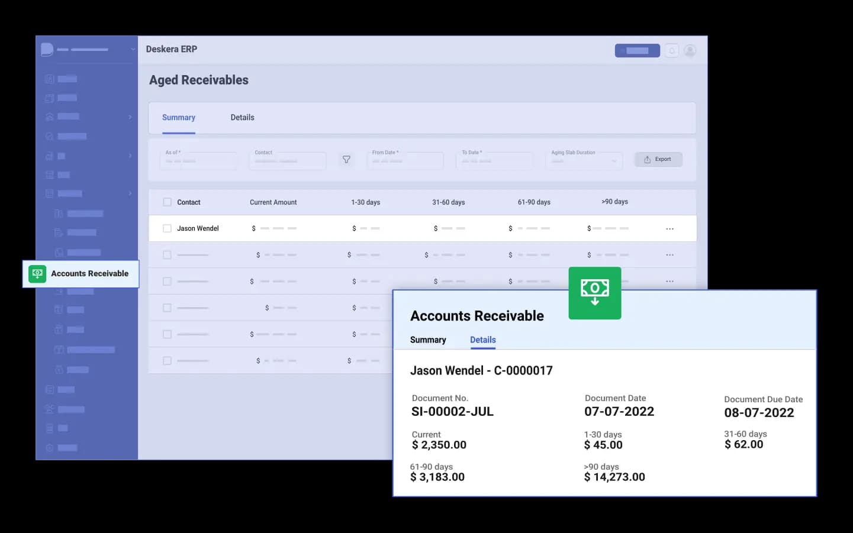This screenshot has width=853, height=533.
Task: Select Details tab on the Accounts Receivable card
Action: [x=483, y=340]
